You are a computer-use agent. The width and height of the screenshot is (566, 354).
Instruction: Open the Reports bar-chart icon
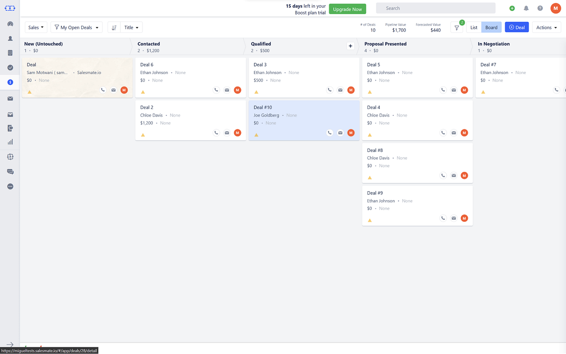[x=10, y=142]
